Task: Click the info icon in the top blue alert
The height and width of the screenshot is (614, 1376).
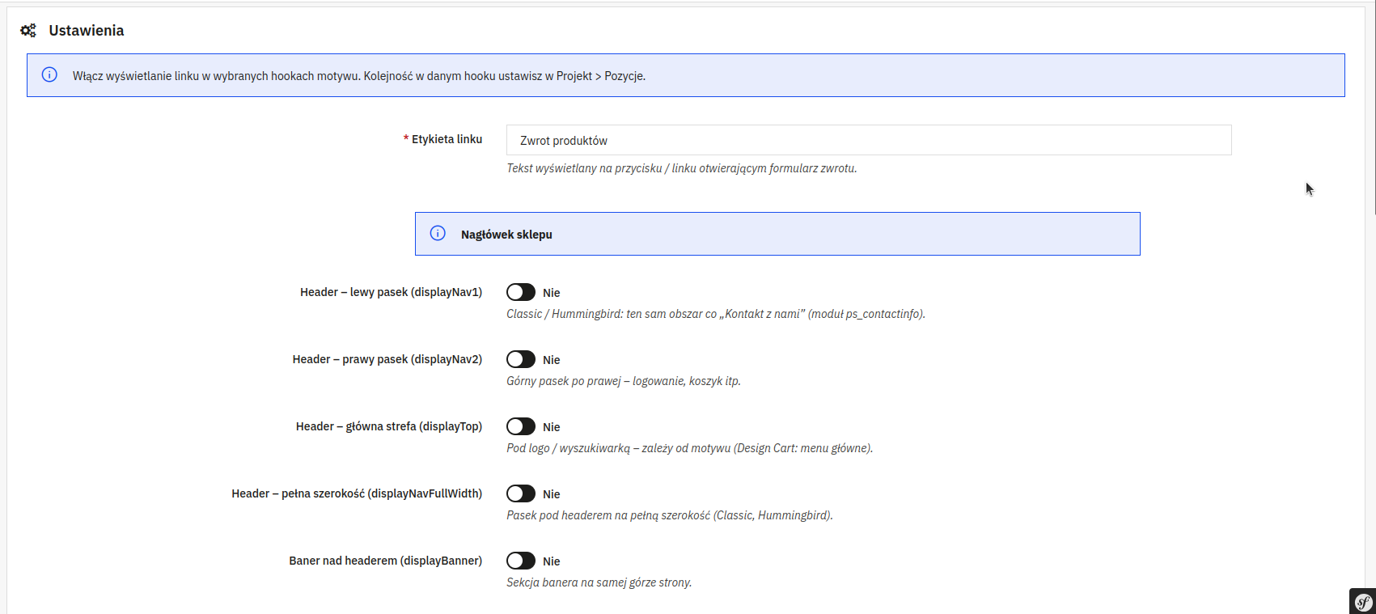Action: (49, 74)
